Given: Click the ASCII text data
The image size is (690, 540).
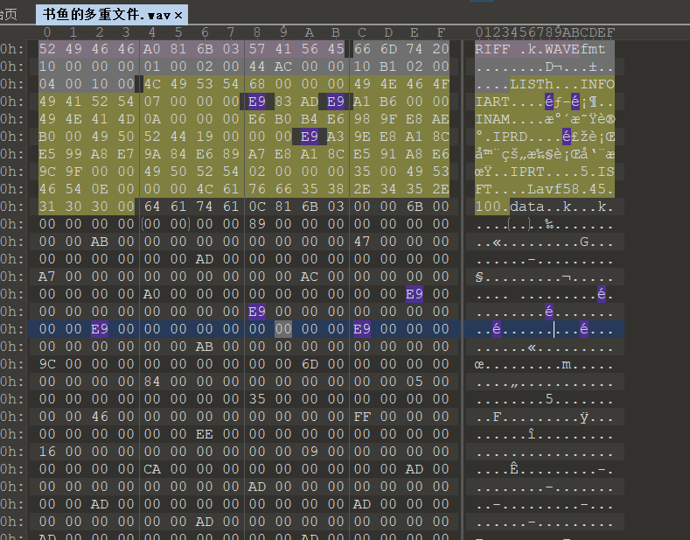Looking at the screenshot, I should (527, 207).
